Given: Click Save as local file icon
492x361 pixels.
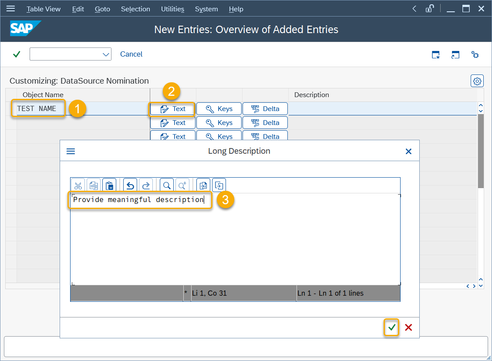Looking at the screenshot, I should click(x=219, y=186).
